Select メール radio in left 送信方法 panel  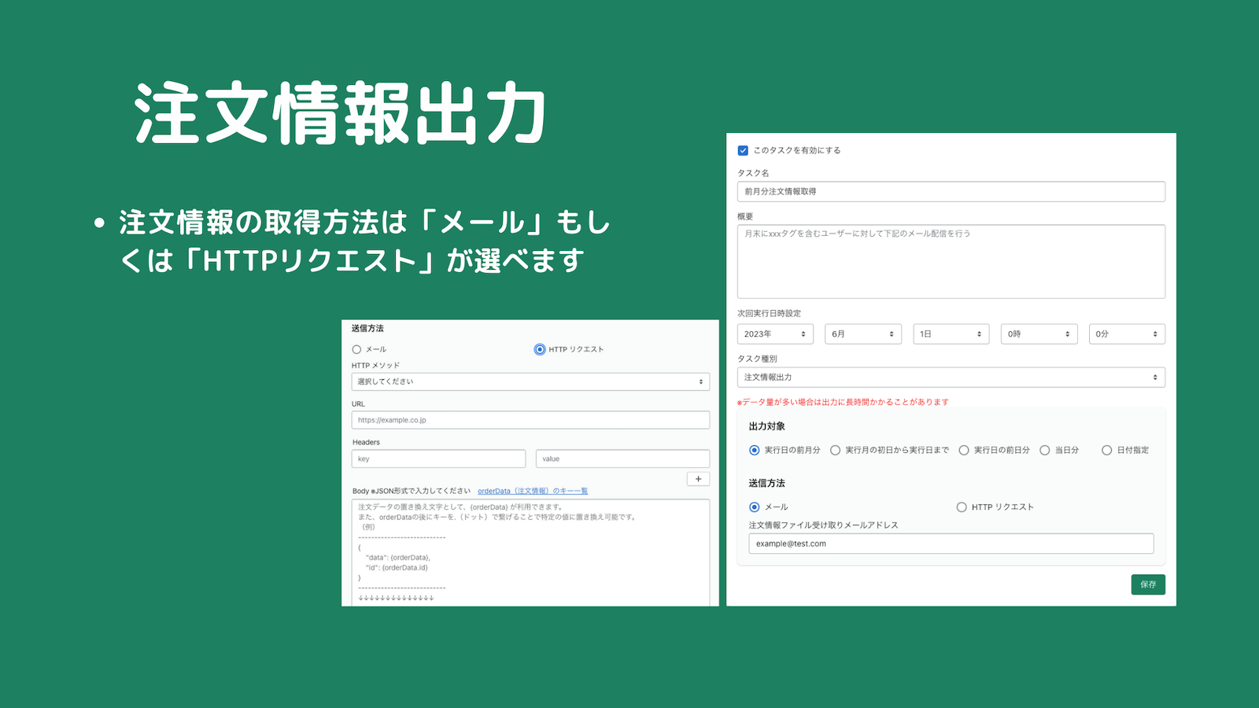[356, 349]
